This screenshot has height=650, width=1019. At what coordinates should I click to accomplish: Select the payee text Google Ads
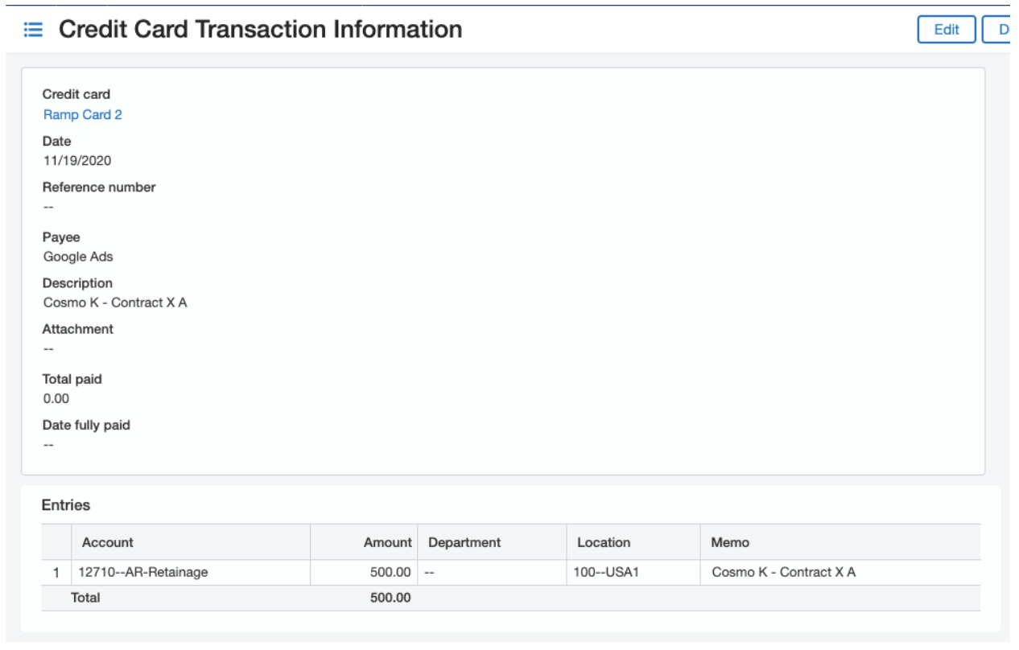(78, 257)
